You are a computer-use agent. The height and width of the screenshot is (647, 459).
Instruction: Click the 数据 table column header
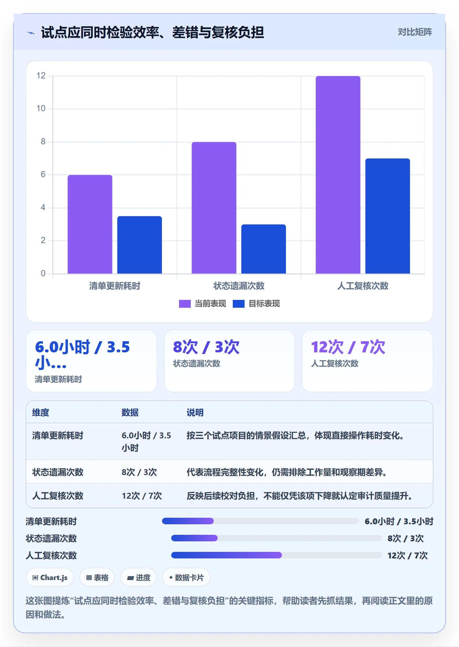point(130,412)
